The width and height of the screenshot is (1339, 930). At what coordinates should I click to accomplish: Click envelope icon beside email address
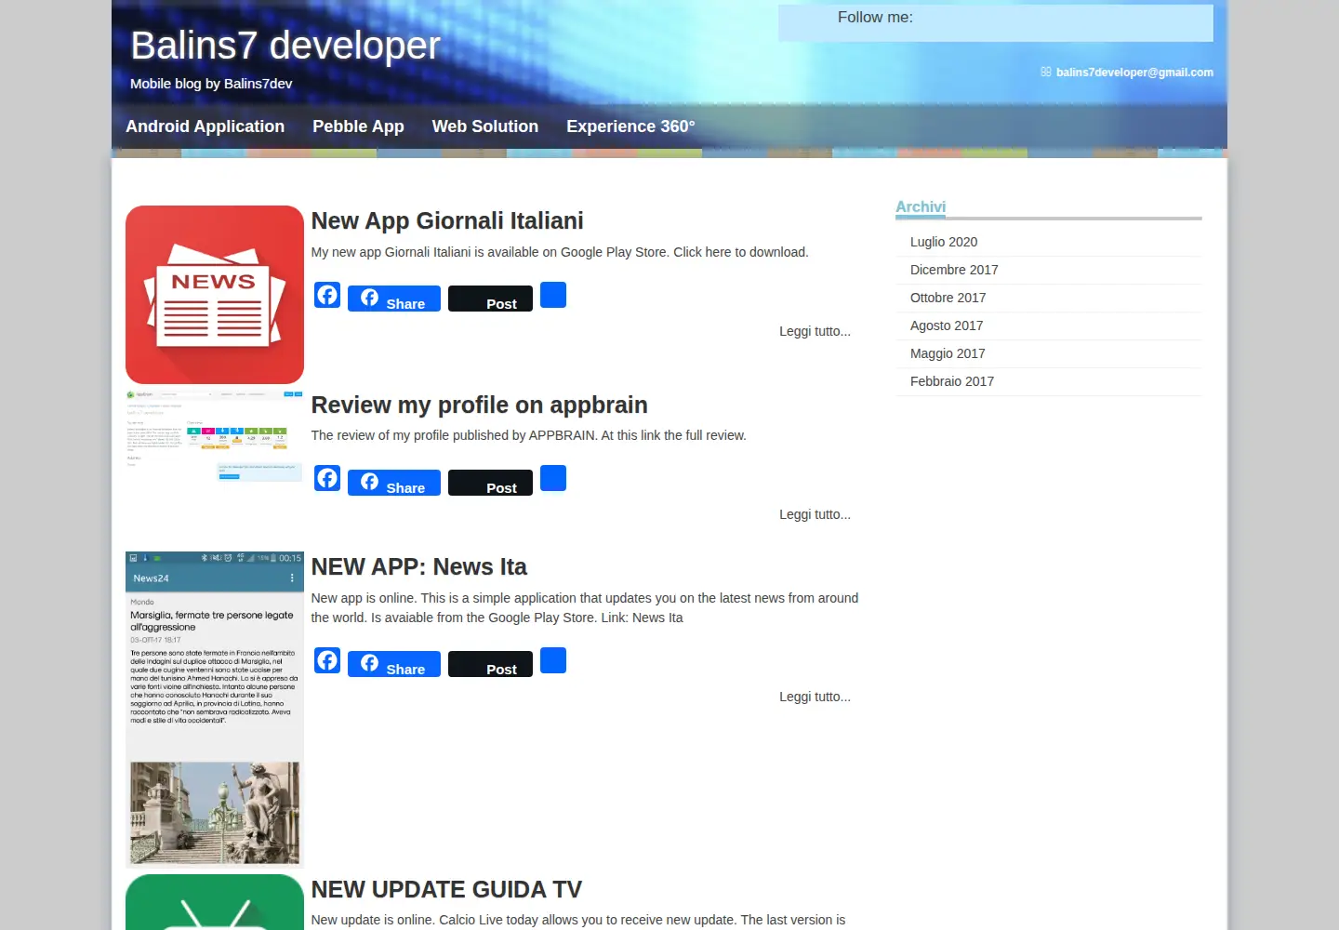click(1046, 72)
